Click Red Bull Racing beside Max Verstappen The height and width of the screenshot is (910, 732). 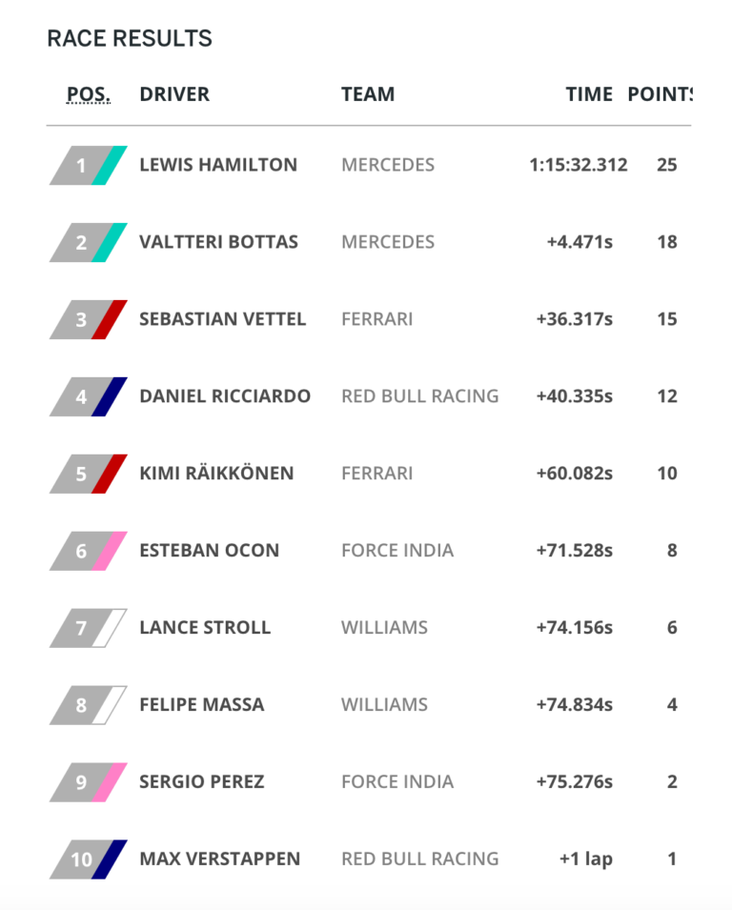[420, 859]
